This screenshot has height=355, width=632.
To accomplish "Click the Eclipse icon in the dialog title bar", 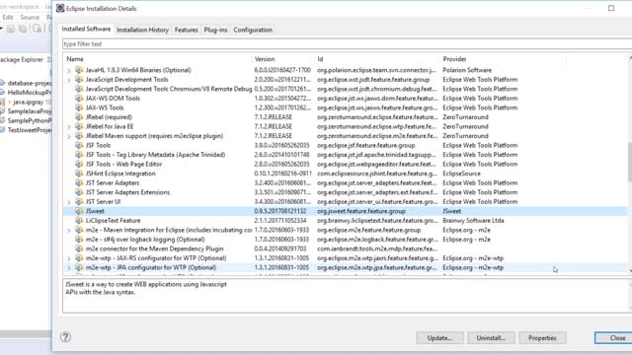I will pos(60,8).
